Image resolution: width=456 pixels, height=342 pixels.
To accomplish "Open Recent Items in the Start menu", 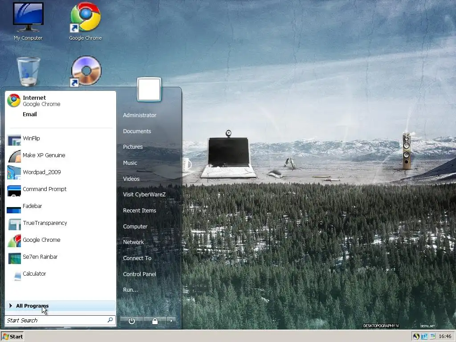I will pyautogui.click(x=139, y=211).
